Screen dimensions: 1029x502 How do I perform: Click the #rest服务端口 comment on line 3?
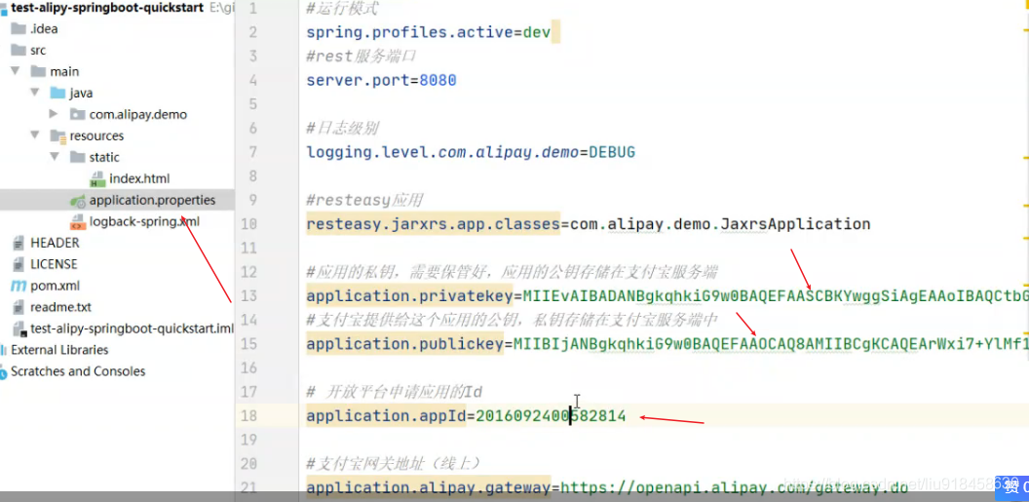361,57
